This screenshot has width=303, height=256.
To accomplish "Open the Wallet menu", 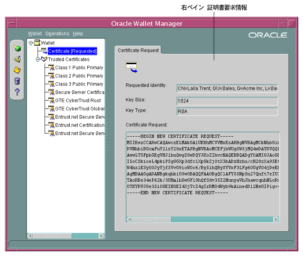I will click(x=35, y=34).
